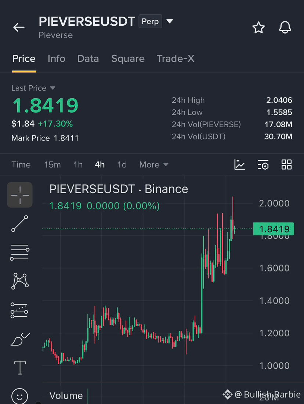Open the grid layout icon
The height and width of the screenshot is (404, 304).
coord(286,164)
